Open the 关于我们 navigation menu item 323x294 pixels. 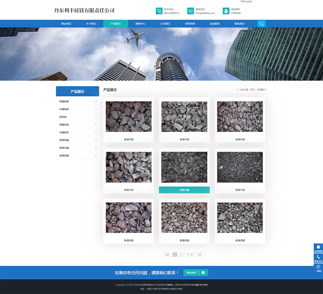[91, 24]
